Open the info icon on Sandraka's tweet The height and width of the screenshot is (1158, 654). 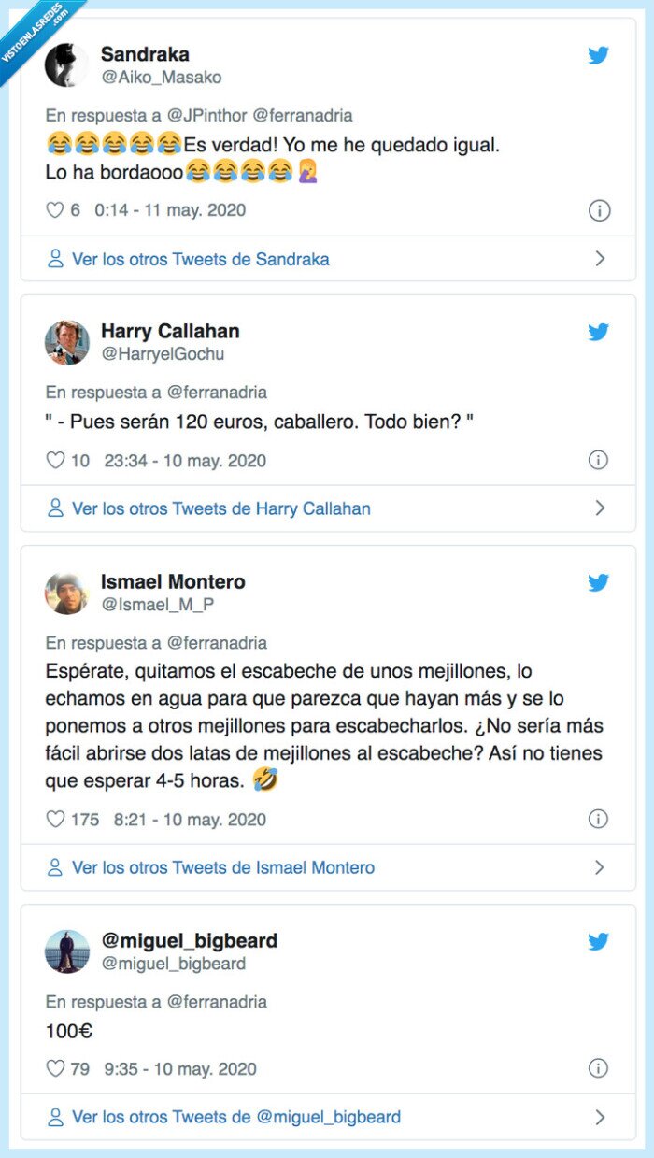(598, 211)
